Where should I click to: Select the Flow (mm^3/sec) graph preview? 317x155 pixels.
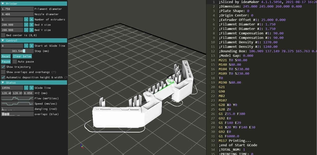(17, 98)
